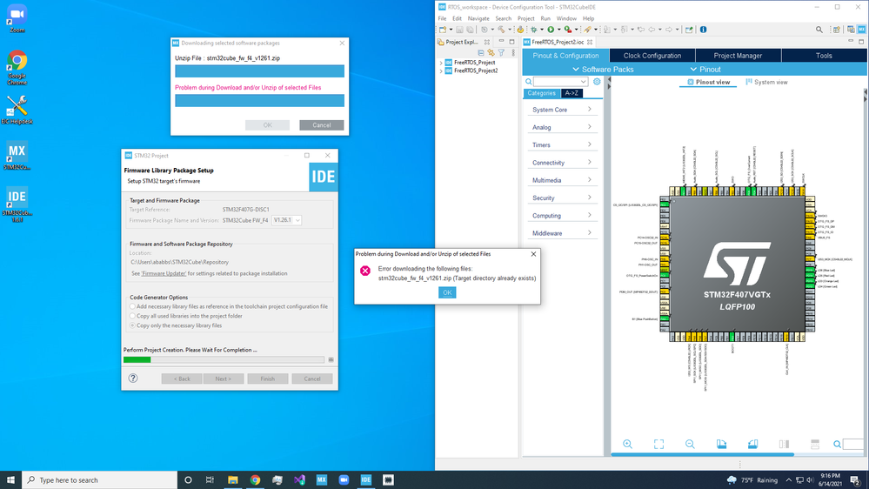Click the project creation progress bar
Viewport: 869px width, 489px height.
click(224, 360)
